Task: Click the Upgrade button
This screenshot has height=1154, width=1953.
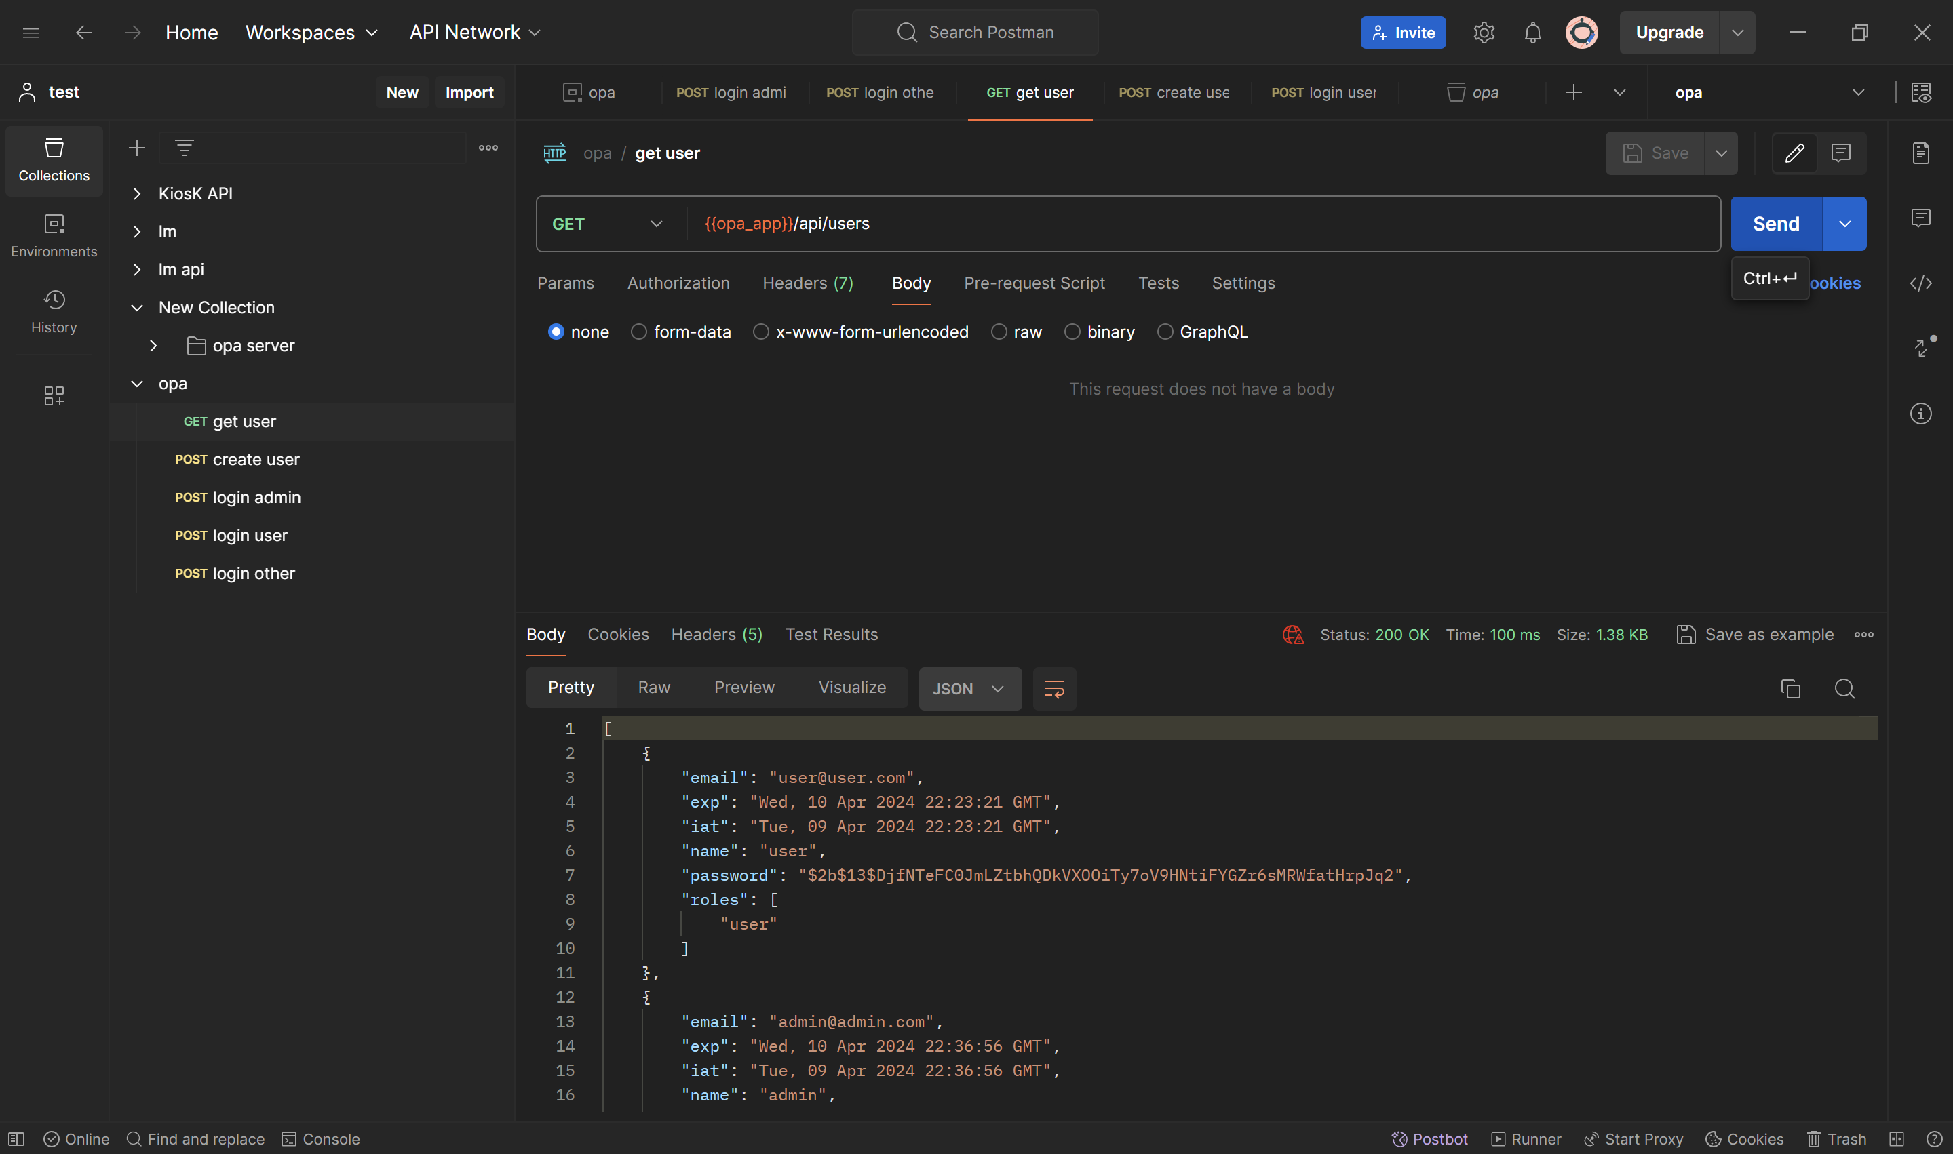Action: click(x=1669, y=33)
